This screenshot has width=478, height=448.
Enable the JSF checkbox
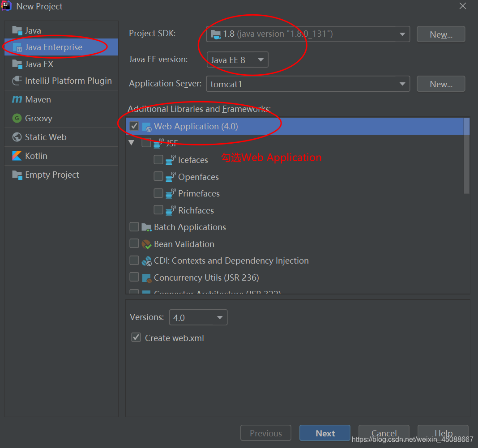tap(146, 143)
